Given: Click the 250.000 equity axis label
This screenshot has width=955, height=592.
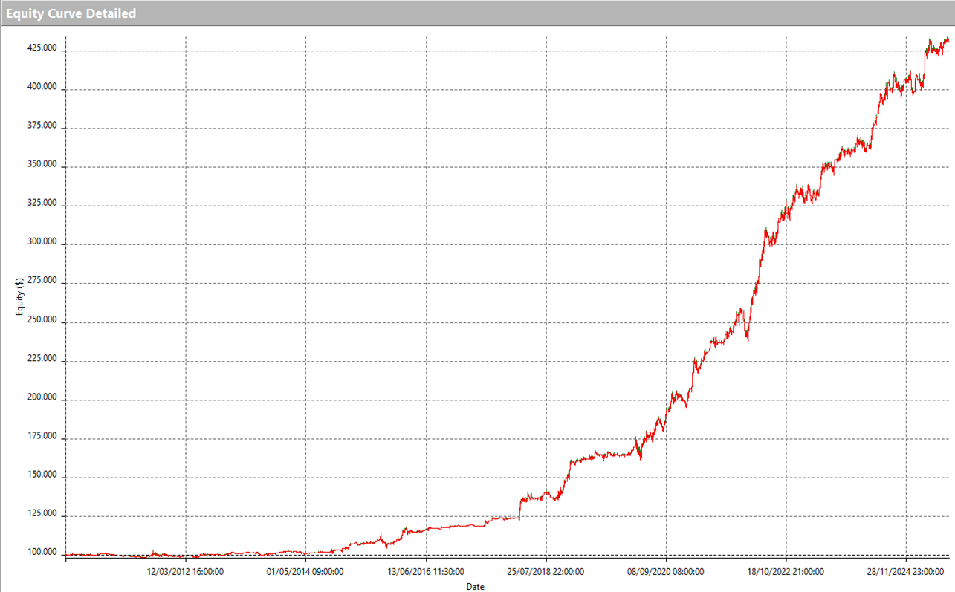Looking at the screenshot, I should point(42,319).
